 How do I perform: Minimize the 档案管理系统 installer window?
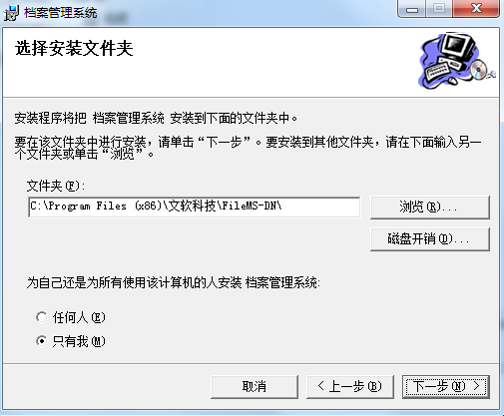point(412,9)
